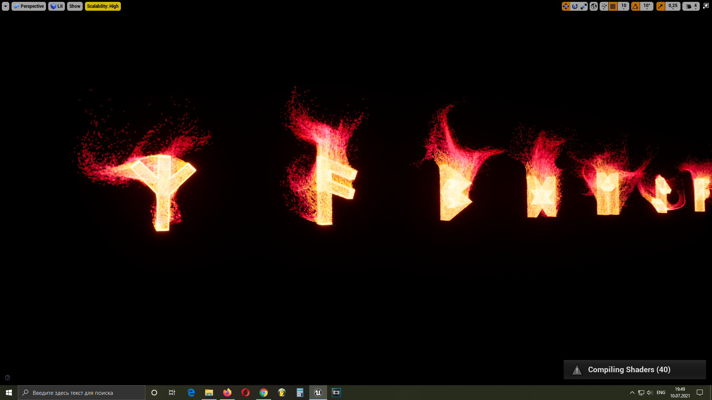
Task: Open grid snap size dropdown showing 10
Action: click(x=624, y=6)
